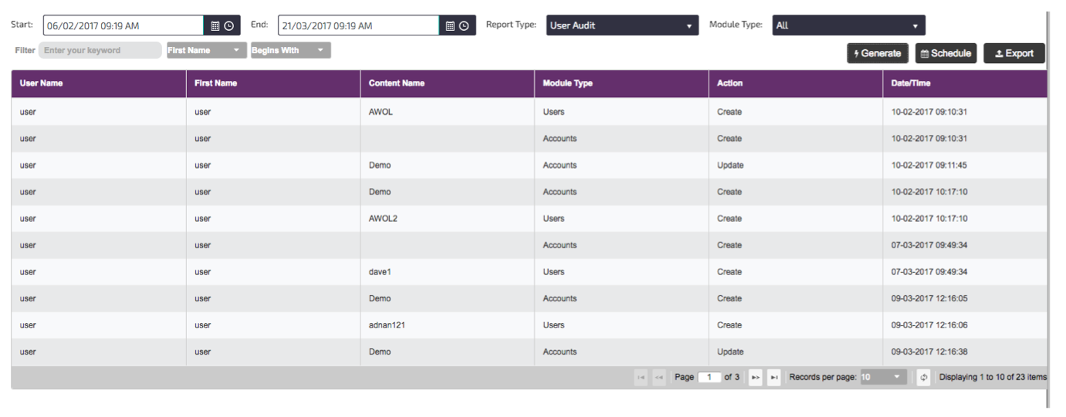Jump to the last page of results

tap(773, 378)
